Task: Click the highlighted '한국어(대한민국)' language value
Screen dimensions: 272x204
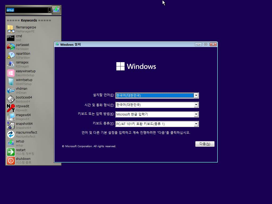Action: (x=129, y=95)
